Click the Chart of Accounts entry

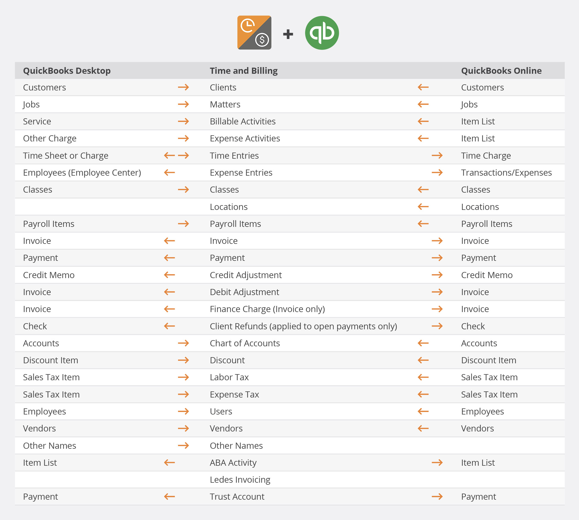coord(245,343)
